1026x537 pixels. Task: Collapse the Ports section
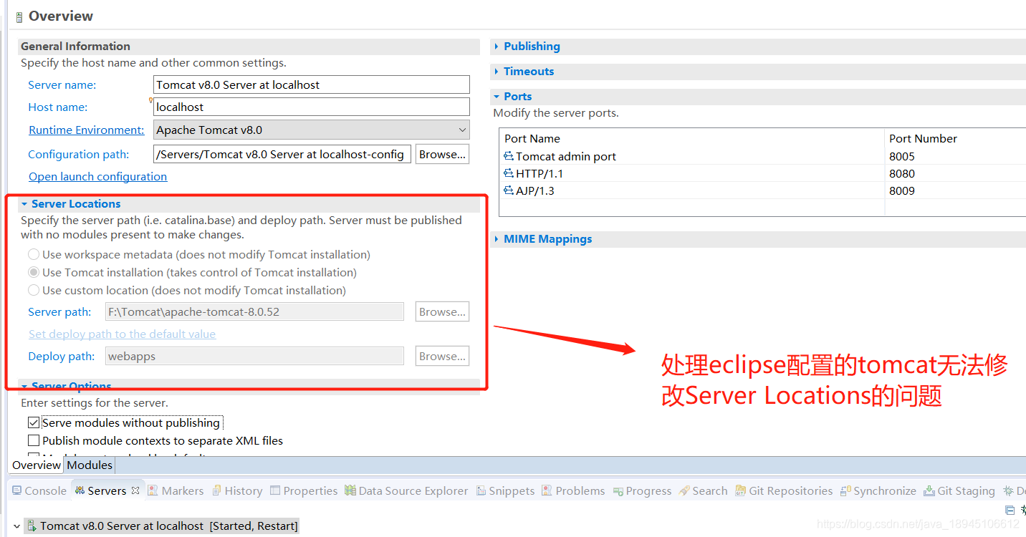(496, 96)
